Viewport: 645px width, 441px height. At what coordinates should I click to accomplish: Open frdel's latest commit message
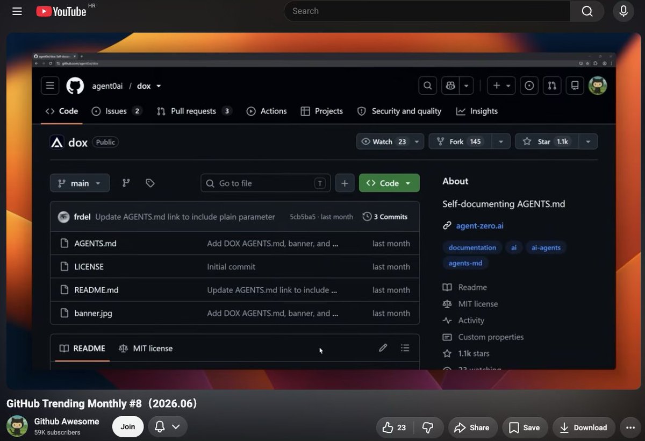[x=185, y=217]
